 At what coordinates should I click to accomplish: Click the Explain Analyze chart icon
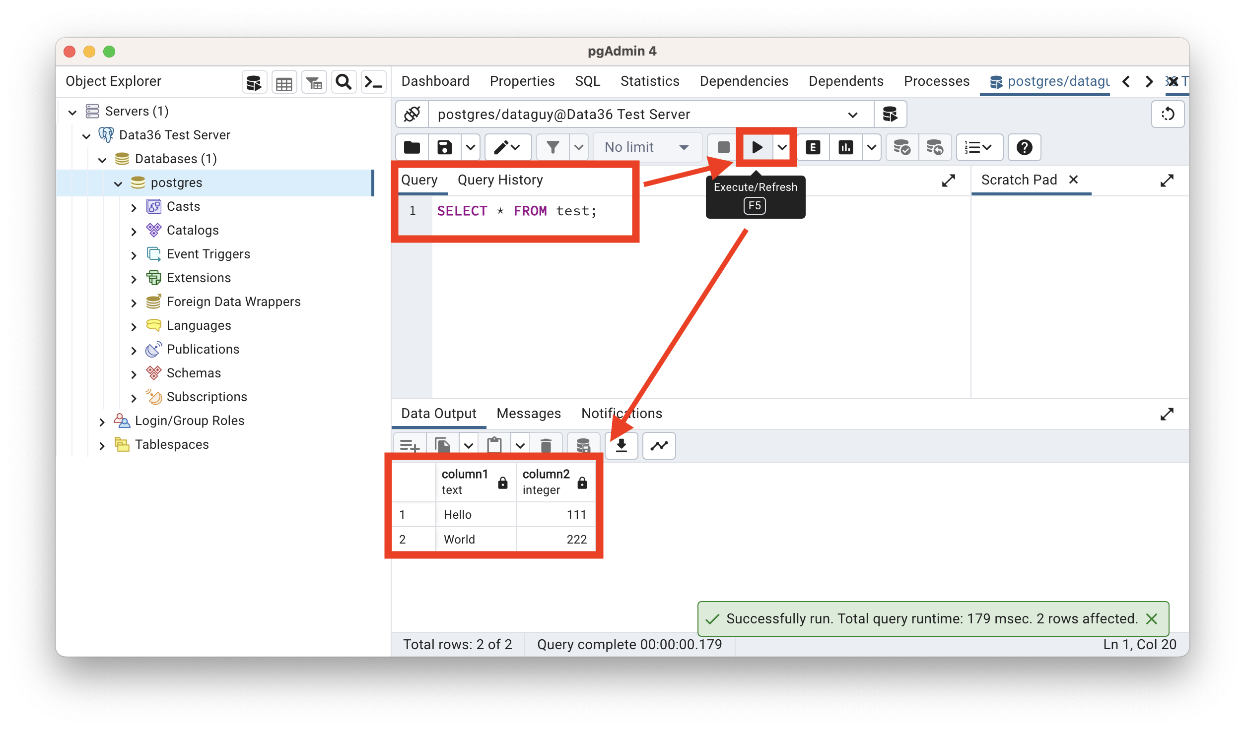[x=845, y=147]
